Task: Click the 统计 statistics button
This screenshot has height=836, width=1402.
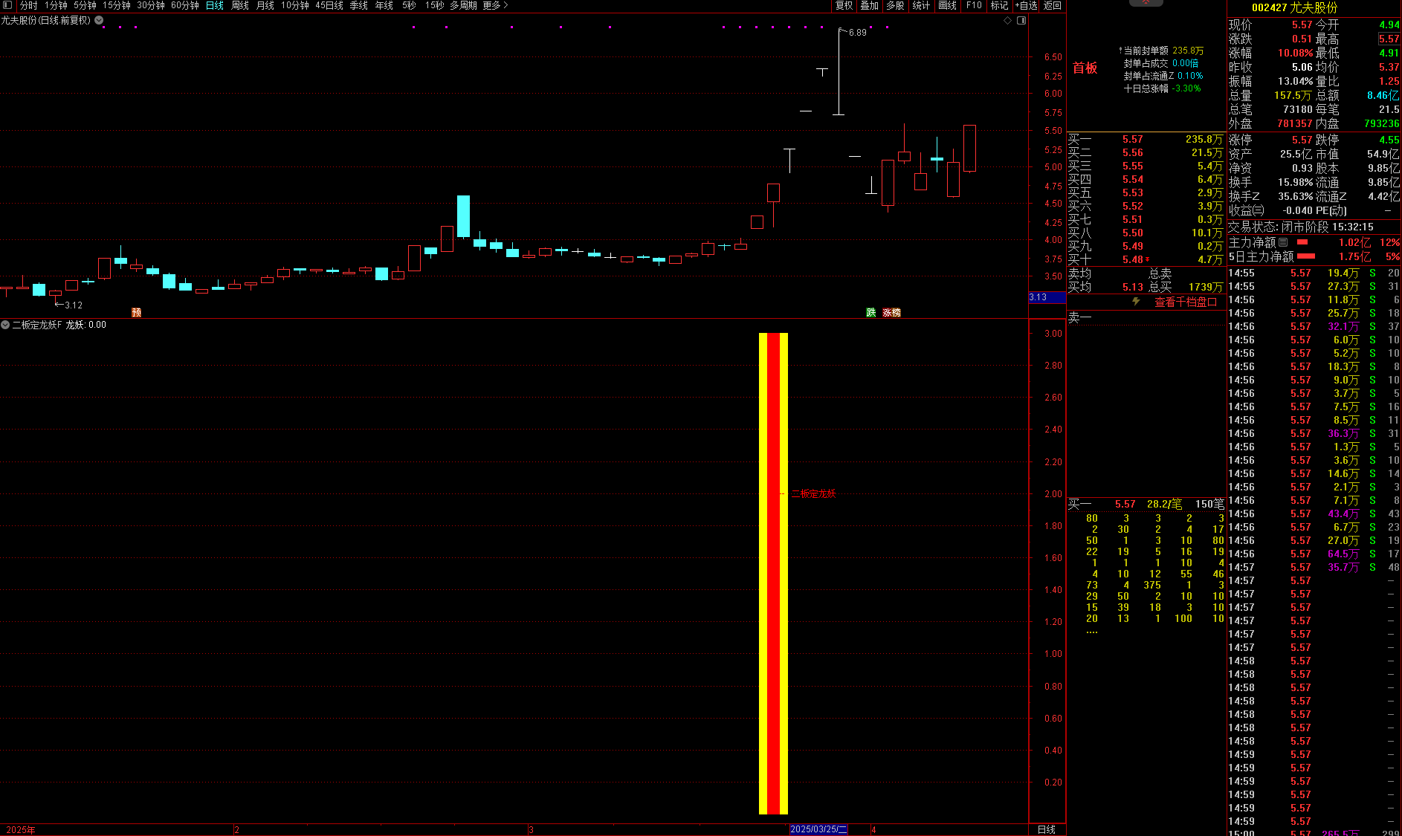Action: pos(921,5)
